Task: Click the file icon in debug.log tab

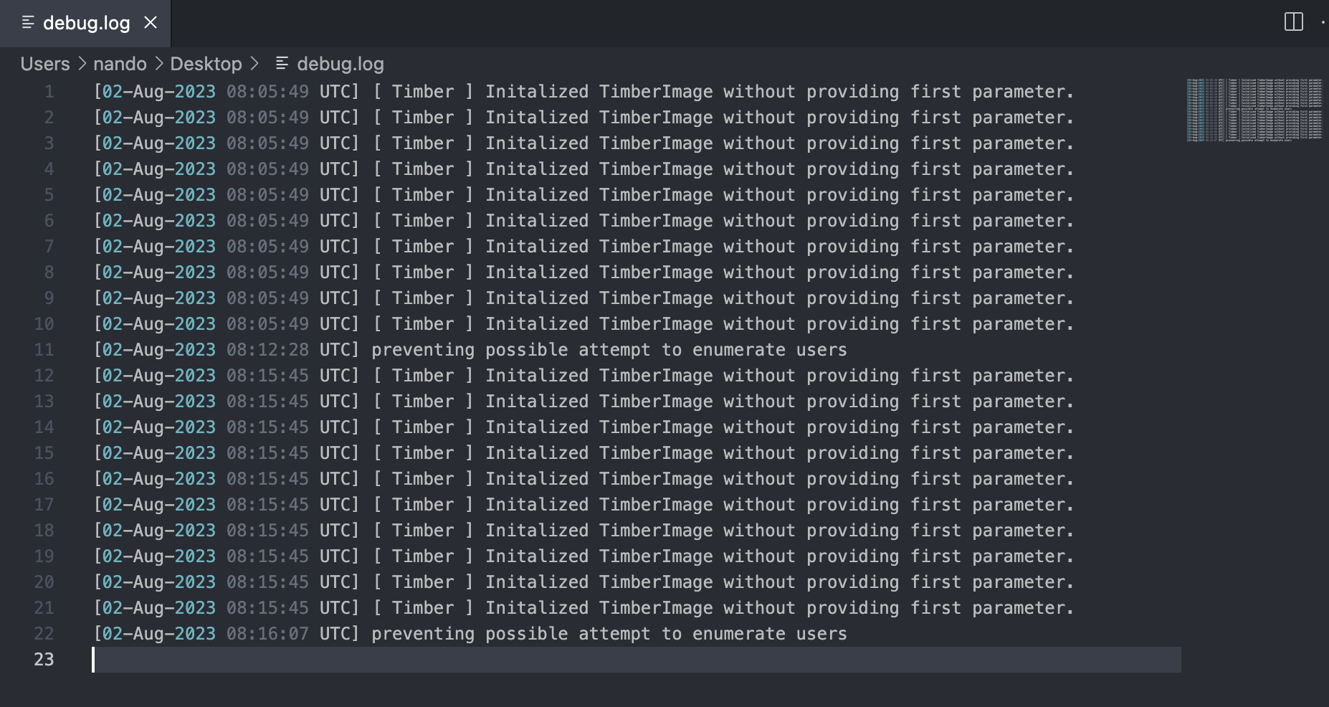Action: pos(28,23)
